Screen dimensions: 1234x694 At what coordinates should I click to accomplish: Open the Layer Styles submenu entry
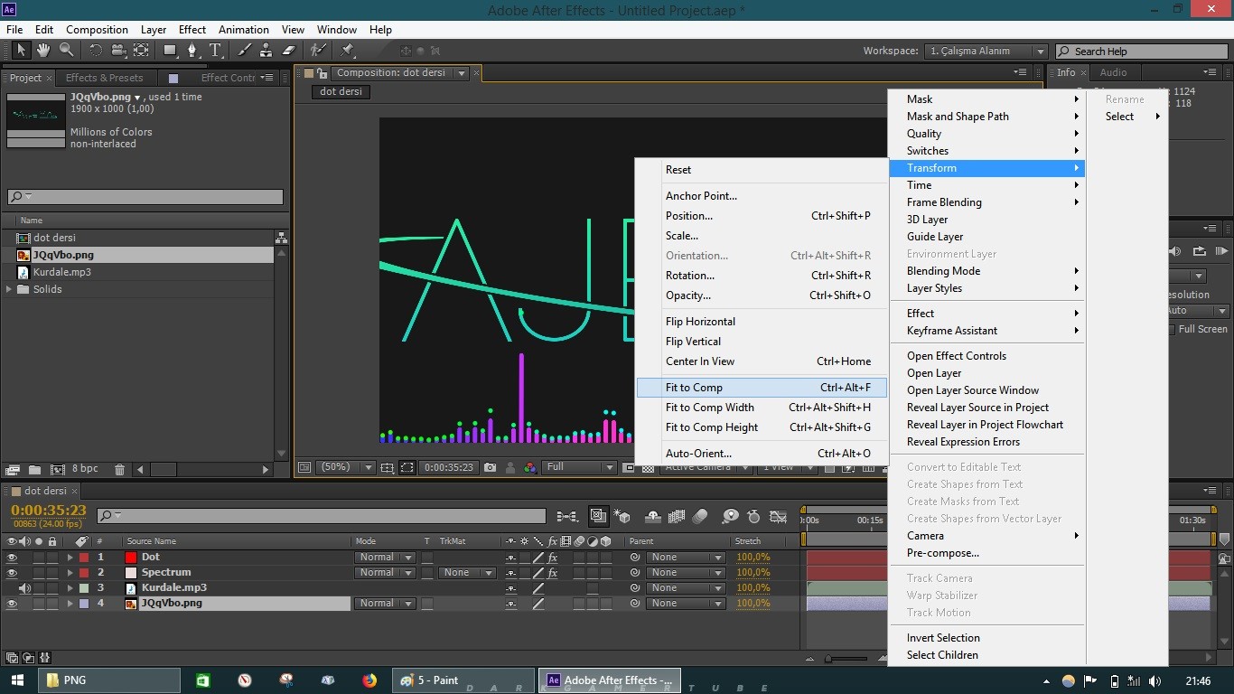(986, 288)
